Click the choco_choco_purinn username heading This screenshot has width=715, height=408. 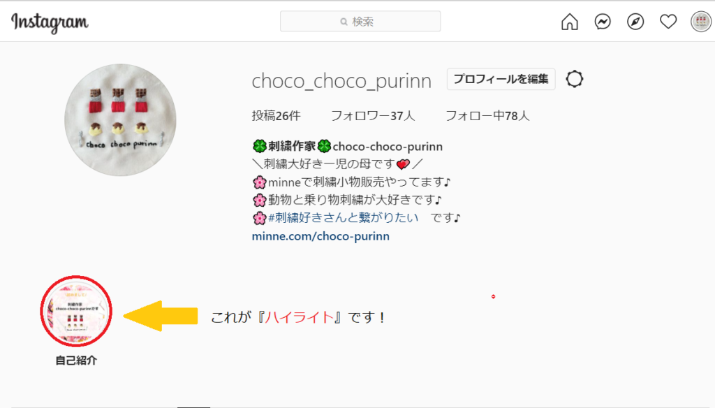[x=341, y=81]
